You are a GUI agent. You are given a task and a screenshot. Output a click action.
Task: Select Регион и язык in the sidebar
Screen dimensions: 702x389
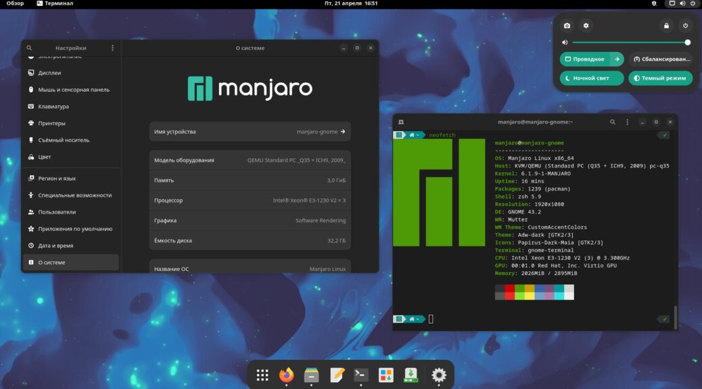click(x=57, y=178)
